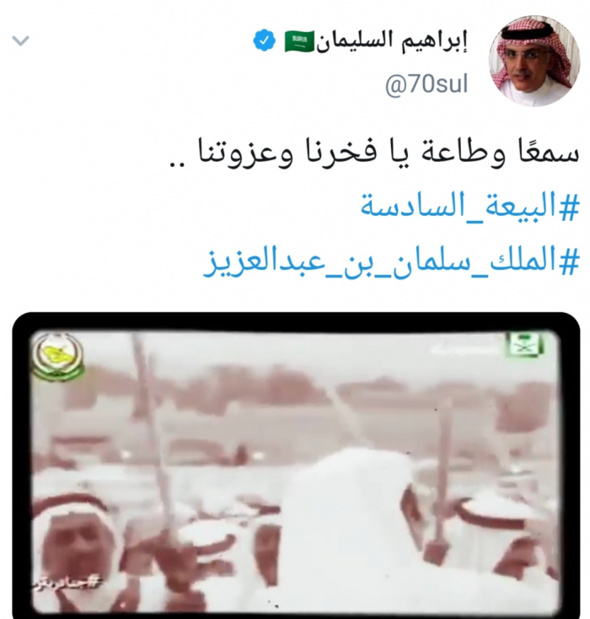Open hashtag #البيعة_السادسة

(469, 205)
